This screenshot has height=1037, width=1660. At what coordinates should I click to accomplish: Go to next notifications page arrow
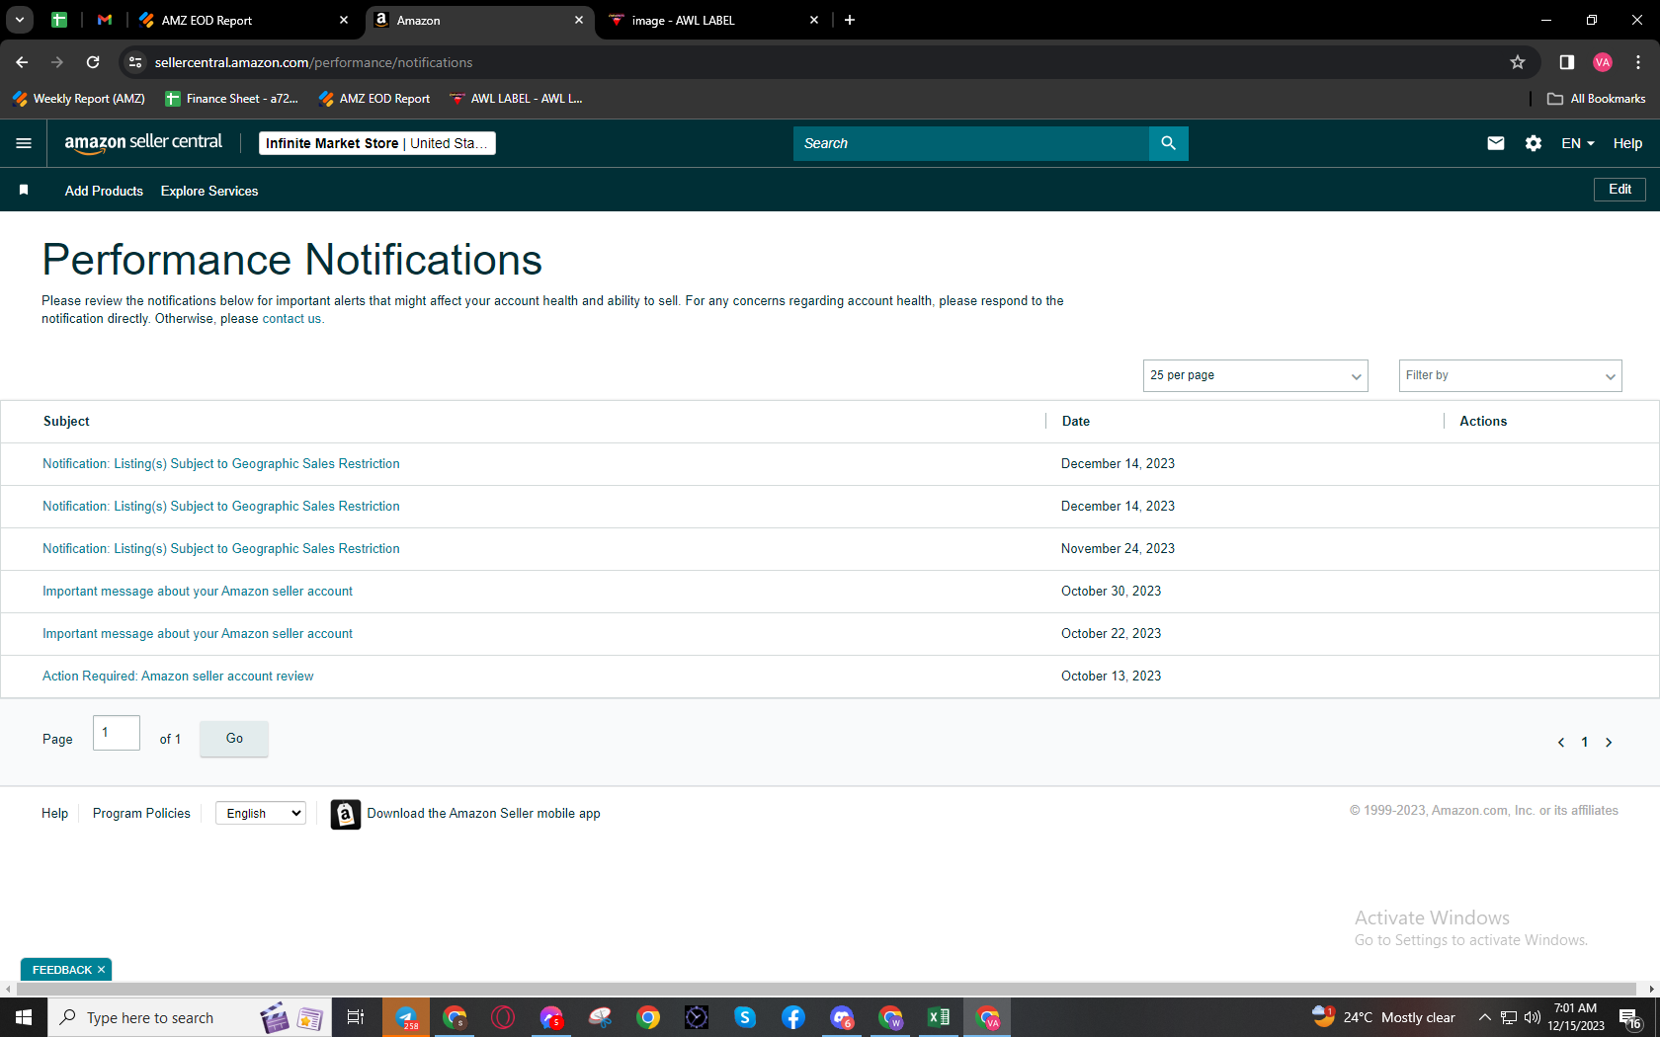(1609, 742)
